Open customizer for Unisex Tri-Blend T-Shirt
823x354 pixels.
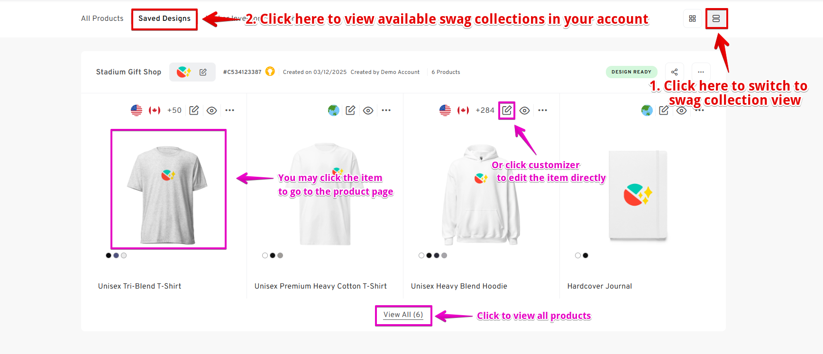(x=194, y=110)
